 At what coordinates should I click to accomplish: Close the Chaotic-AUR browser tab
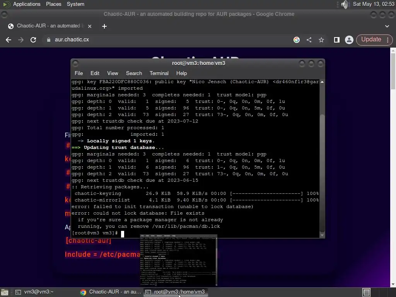pyautogui.click(x=90, y=26)
